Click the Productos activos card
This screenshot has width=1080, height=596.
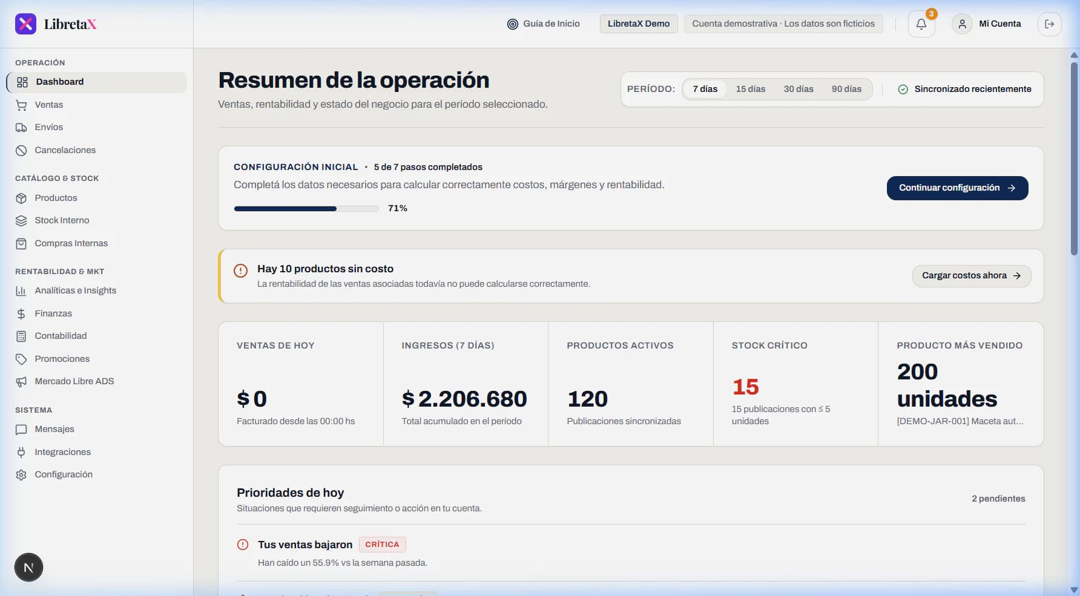tap(631, 384)
